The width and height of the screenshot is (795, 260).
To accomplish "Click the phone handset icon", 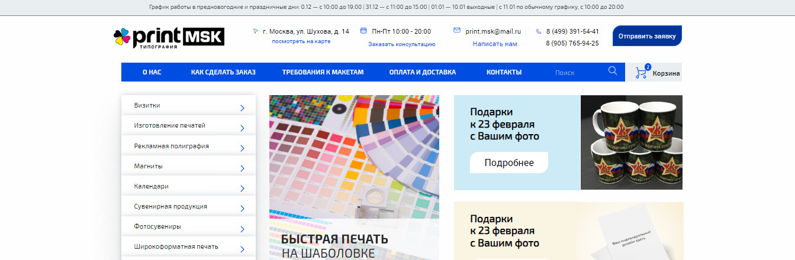I will pos(539,31).
